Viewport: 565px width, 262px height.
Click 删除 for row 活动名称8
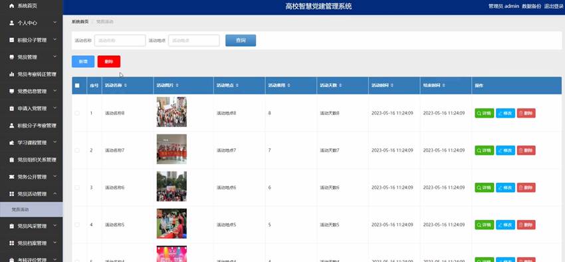[x=526, y=113]
